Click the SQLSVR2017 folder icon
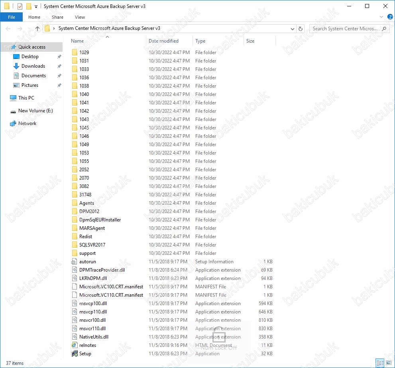Viewport: 395px width, 368px height. tap(75, 245)
